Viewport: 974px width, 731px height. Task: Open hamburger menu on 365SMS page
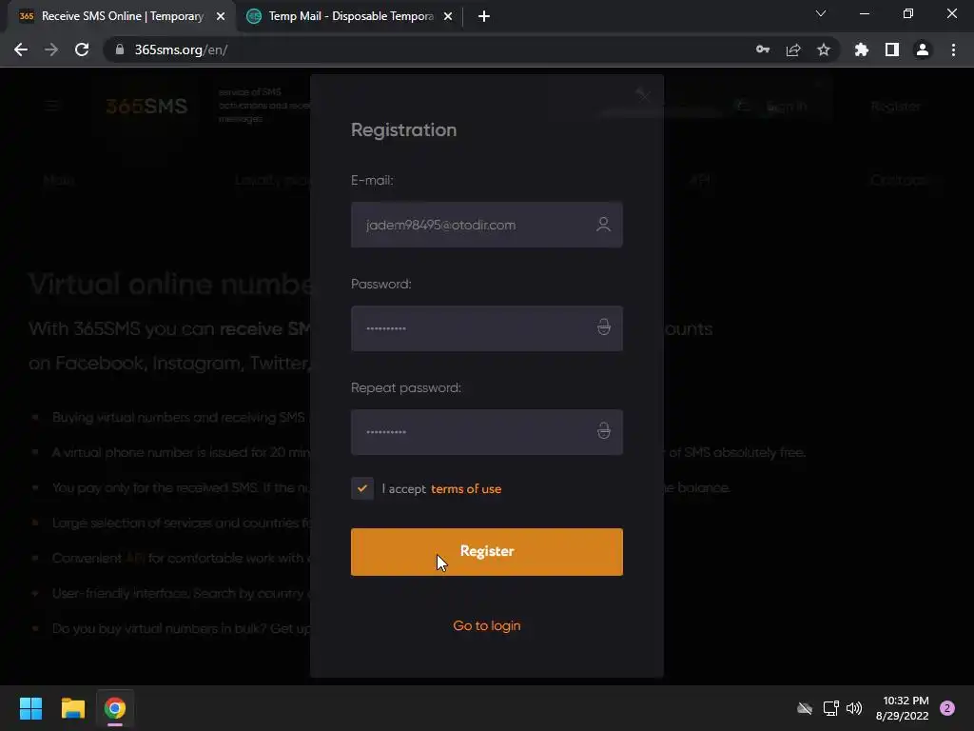pos(51,107)
